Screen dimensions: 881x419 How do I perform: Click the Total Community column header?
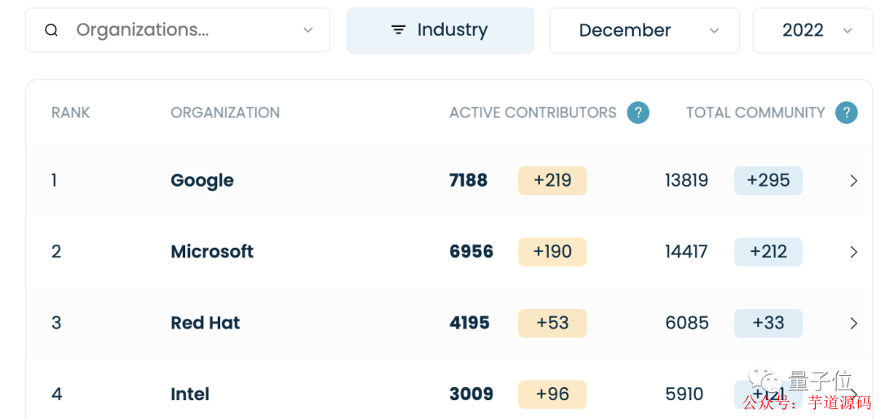pos(755,112)
